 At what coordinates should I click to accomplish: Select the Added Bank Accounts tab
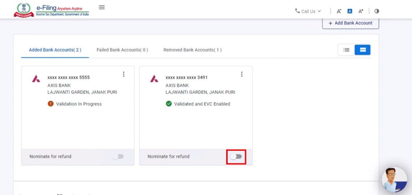(55, 50)
